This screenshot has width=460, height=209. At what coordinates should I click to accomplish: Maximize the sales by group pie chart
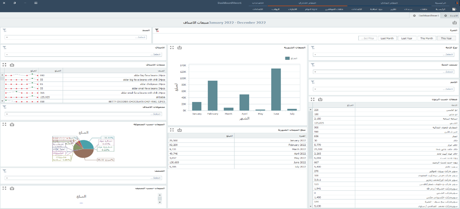(x=5, y=124)
